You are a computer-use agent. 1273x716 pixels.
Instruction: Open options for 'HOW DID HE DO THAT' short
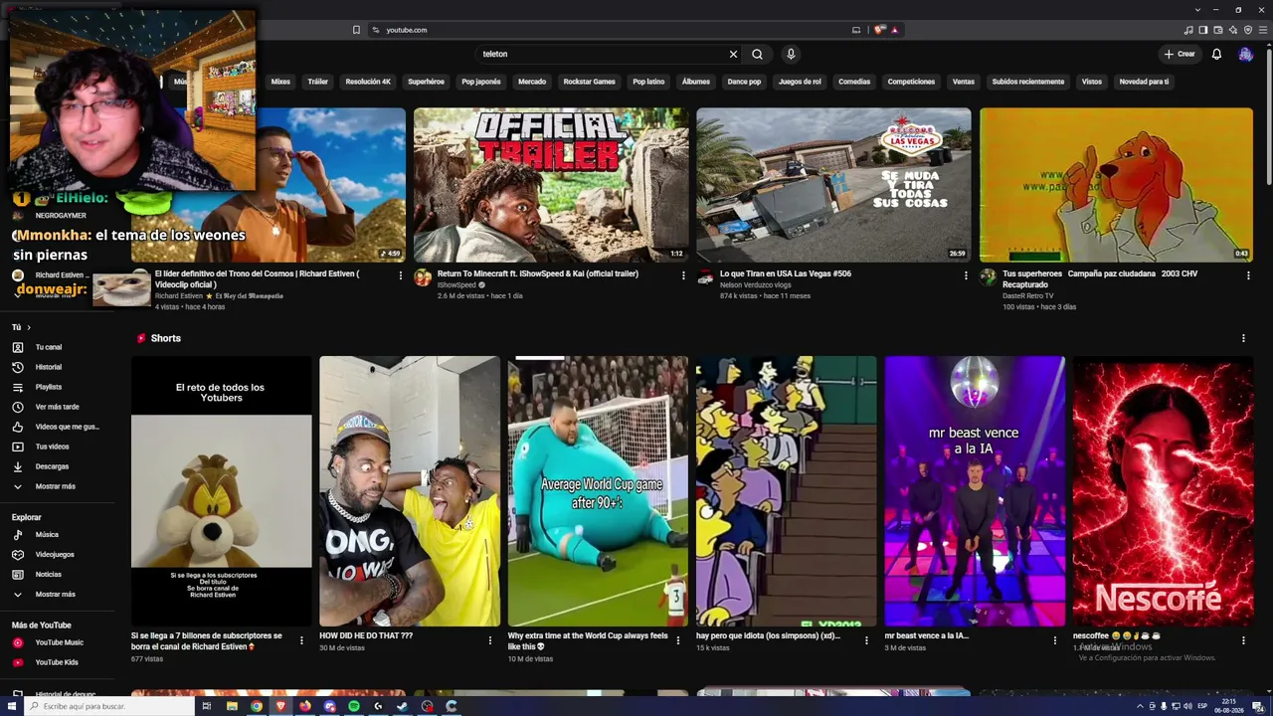pyautogui.click(x=489, y=640)
